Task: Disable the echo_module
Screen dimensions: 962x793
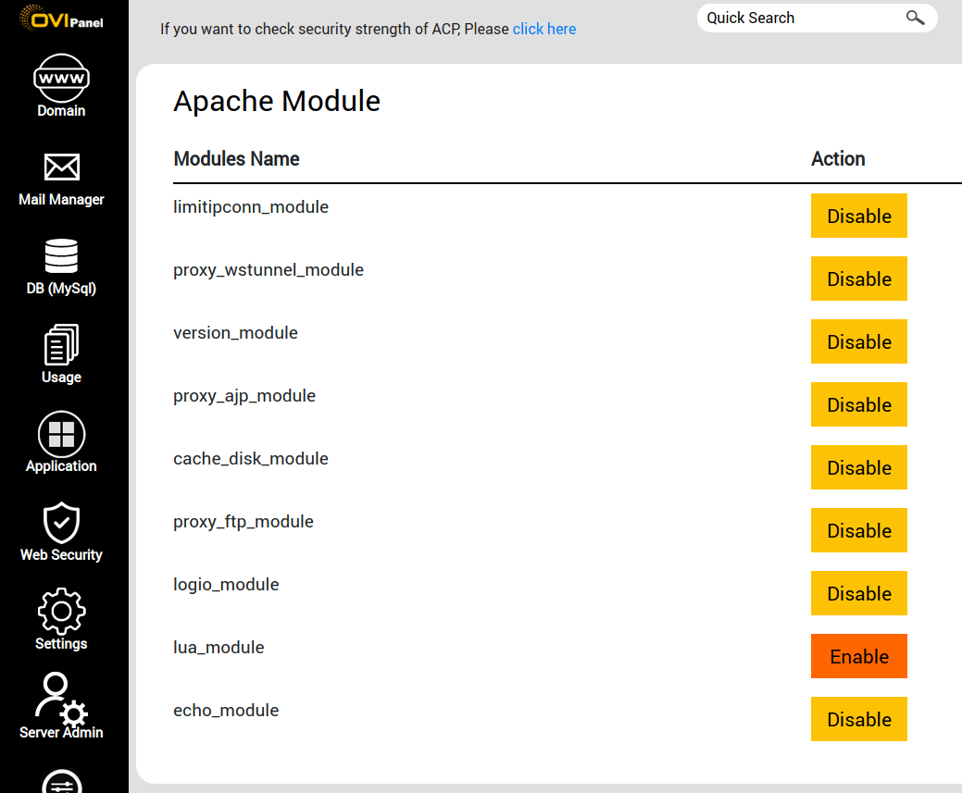Action: (x=858, y=719)
